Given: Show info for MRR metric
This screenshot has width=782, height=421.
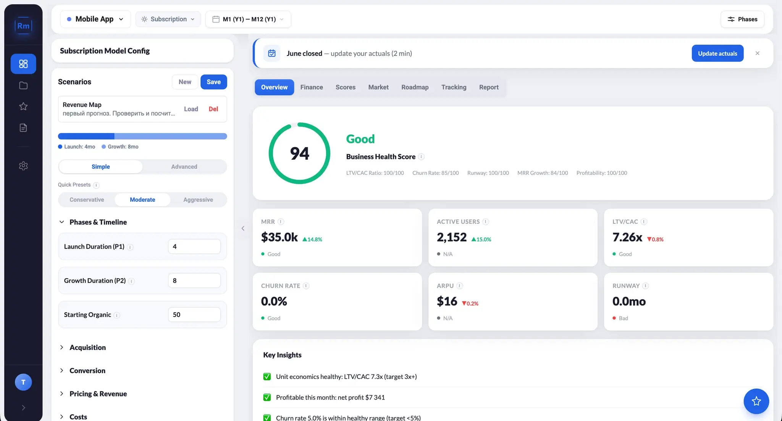Looking at the screenshot, I should [281, 222].
